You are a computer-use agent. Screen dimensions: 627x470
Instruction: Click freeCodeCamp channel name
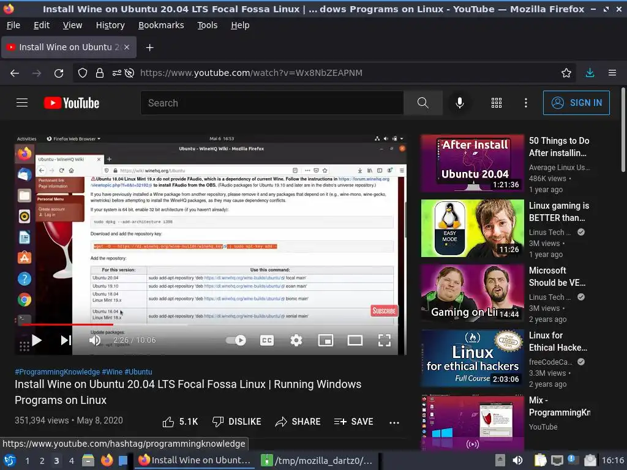point(550,362)
